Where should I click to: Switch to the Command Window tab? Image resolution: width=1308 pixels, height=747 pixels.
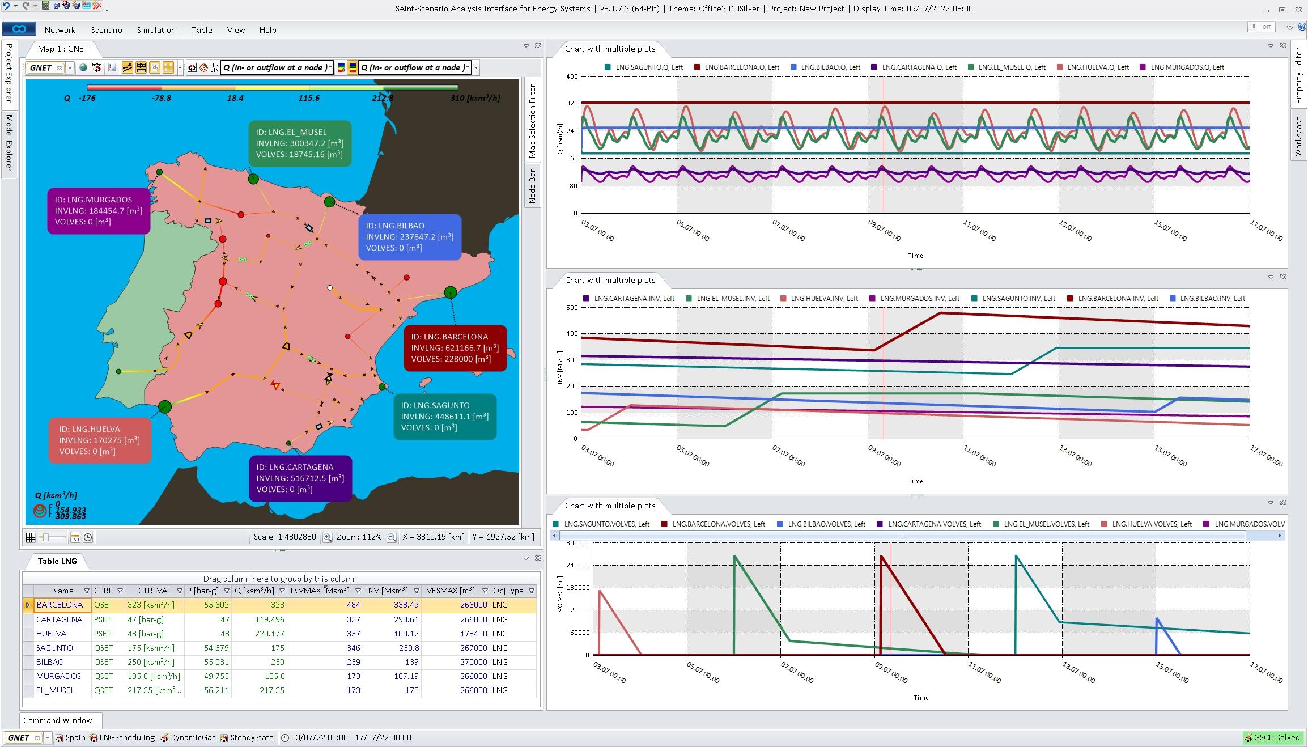point(58,720)
